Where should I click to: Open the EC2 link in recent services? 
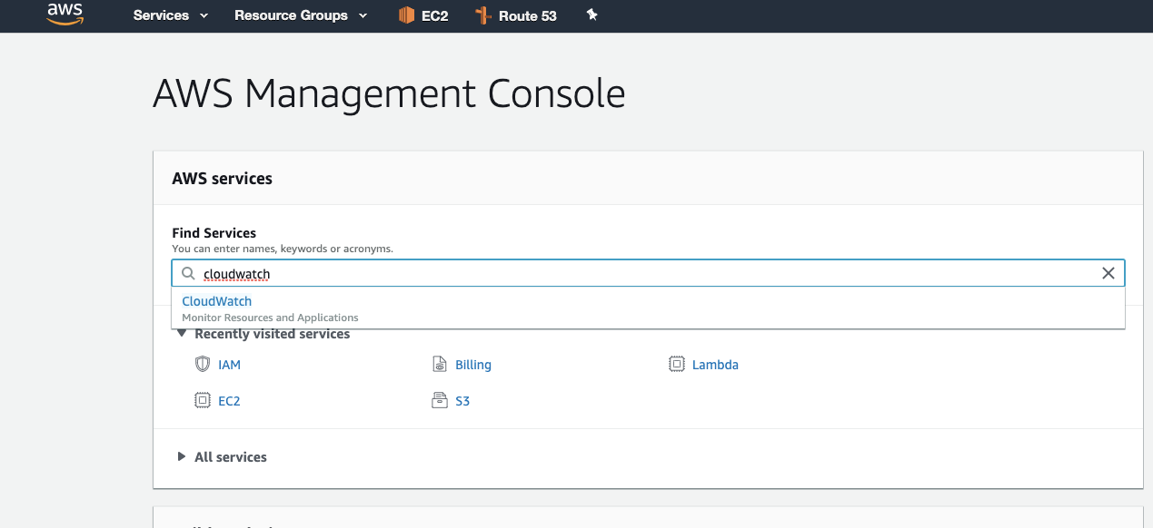click(x=229, y=401)
